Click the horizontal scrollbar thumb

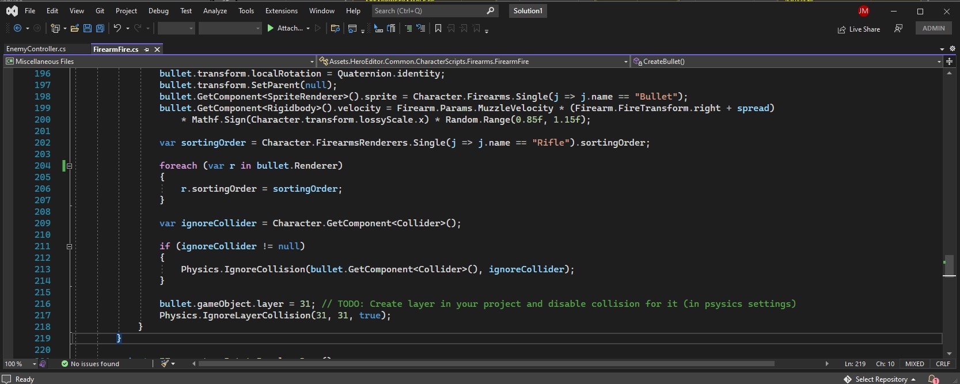point(487,364)
